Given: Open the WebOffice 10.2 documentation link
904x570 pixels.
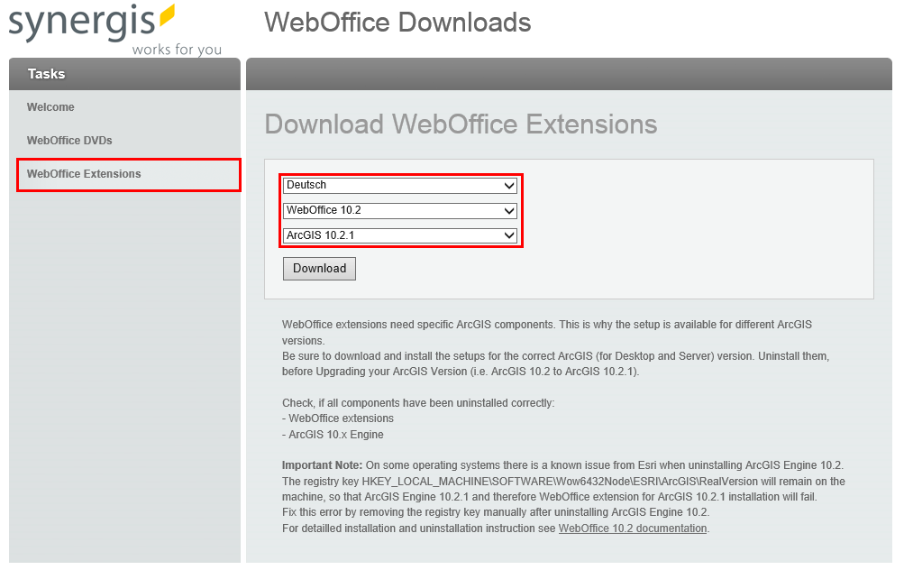Looking at the screenshot, I should (633, 528).
